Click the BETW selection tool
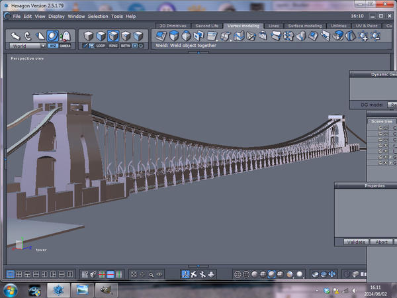 coord(127,46)
